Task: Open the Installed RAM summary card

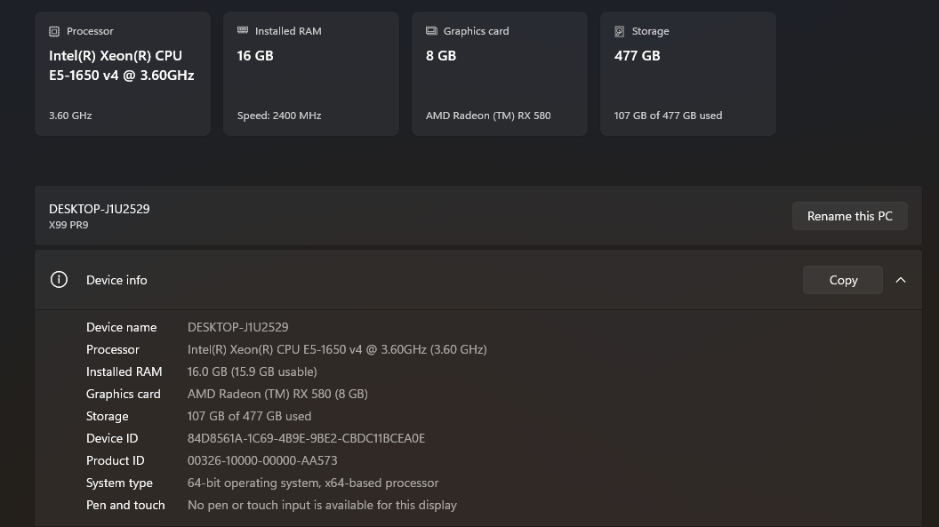Action: [x=311, y=74]
